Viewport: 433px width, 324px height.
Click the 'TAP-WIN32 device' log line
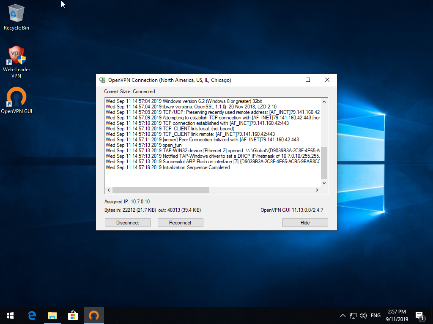point(213,151)
